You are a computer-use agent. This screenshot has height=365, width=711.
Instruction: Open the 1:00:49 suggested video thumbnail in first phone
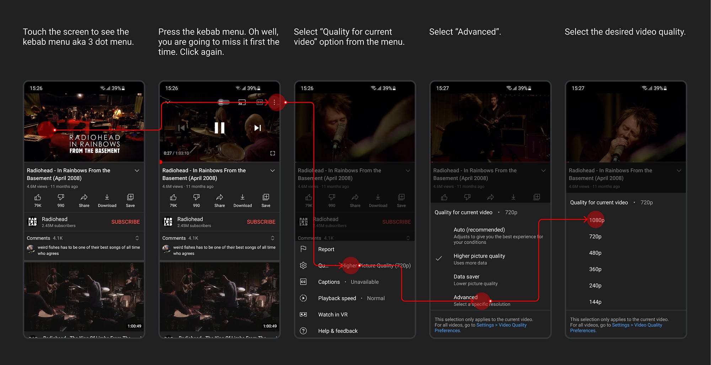coord(84,297)
